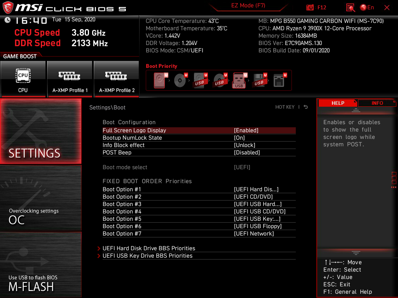This screenshot has width=398, height=298.
Task: Close the BIOS with the X button
Action: (x=387, y=8)
